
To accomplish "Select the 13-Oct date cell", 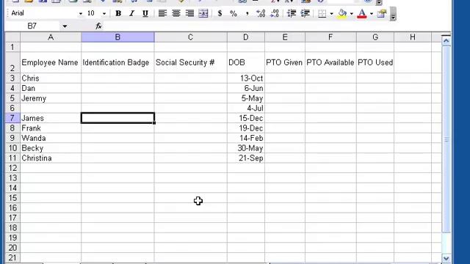I will 246,78.
